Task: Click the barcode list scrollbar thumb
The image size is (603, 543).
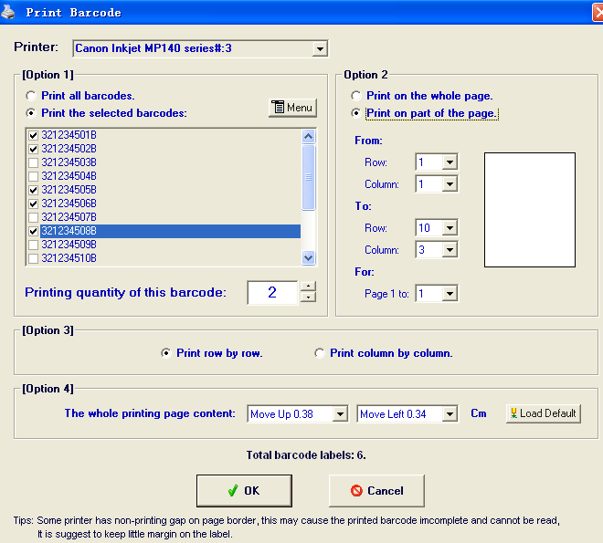Action: coord(309,177)
